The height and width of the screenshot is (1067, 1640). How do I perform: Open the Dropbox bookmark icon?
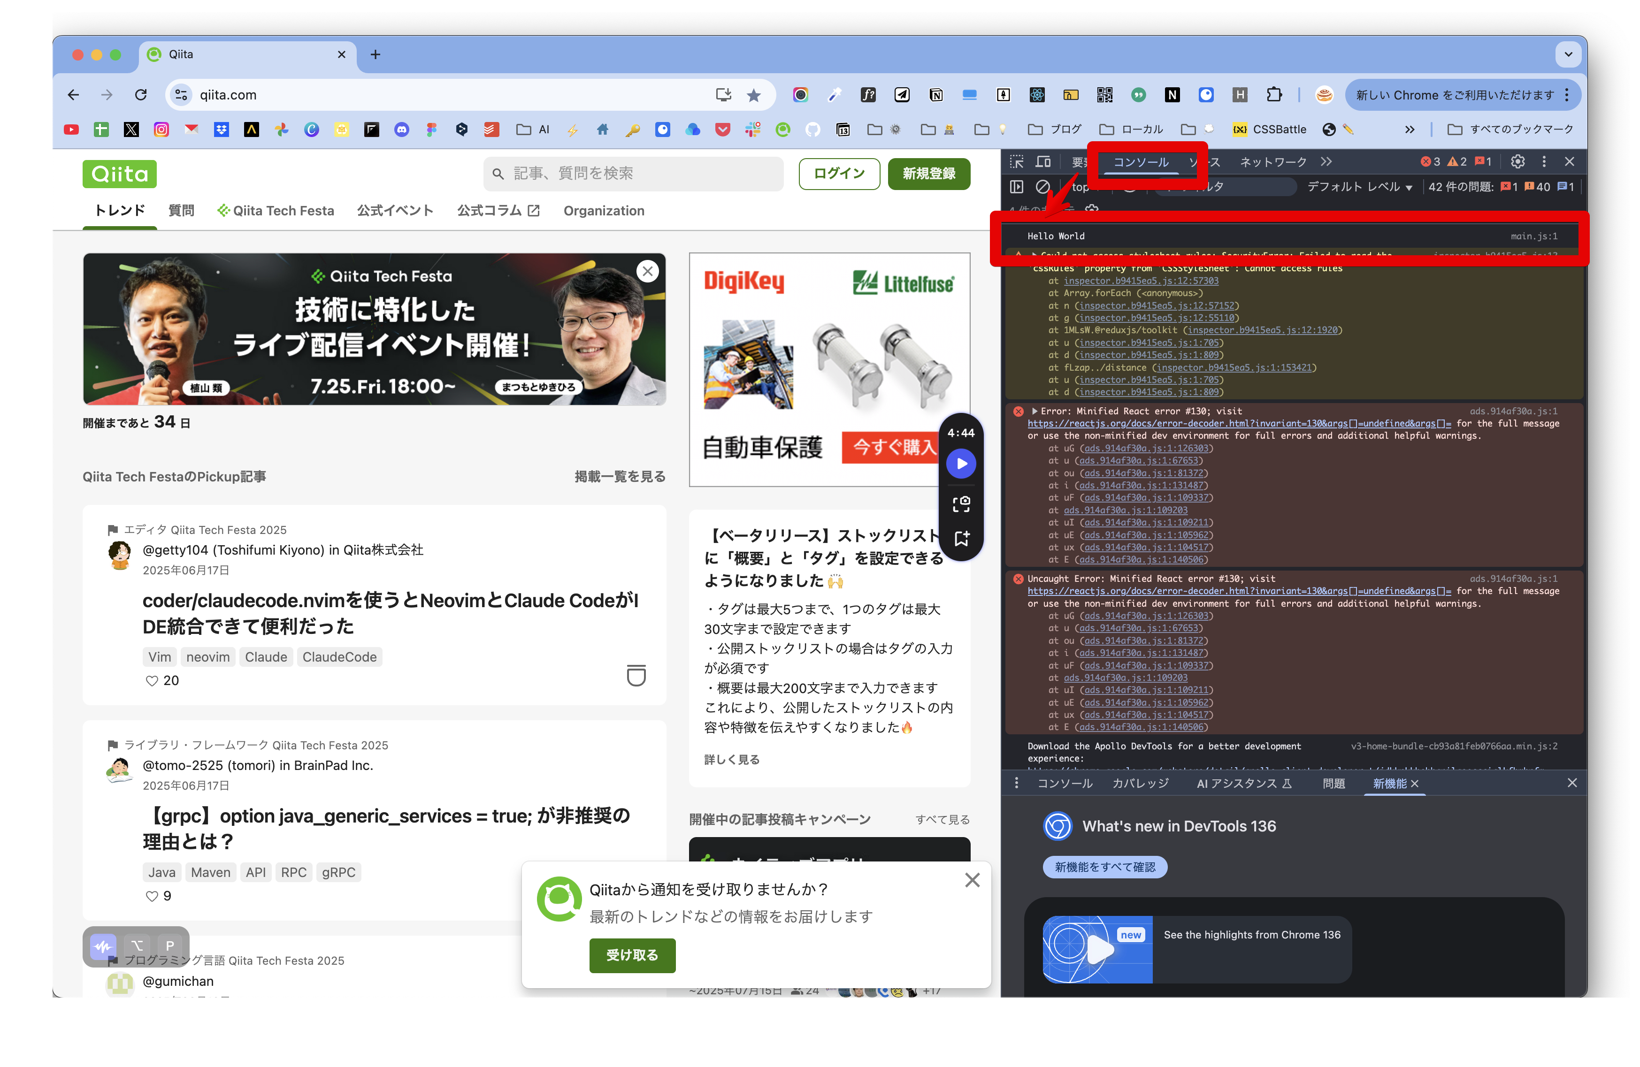pyautogui.click(x=221, y=130)
